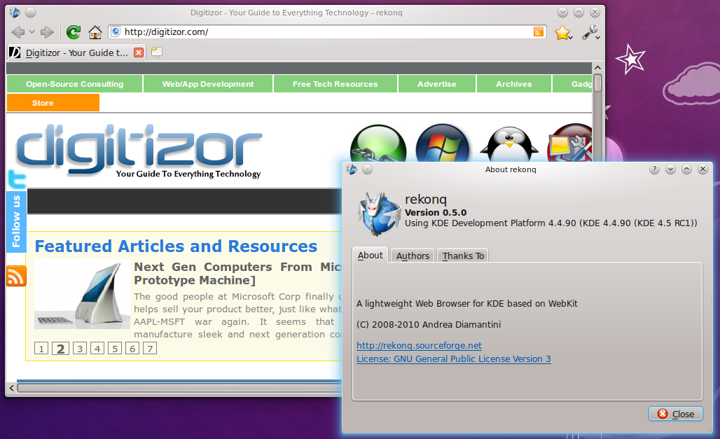Image resolution: width=720 pixels, height=439 pixels.
Task: Open the GNU General Public License link
Action: click(x=453, y=358)
